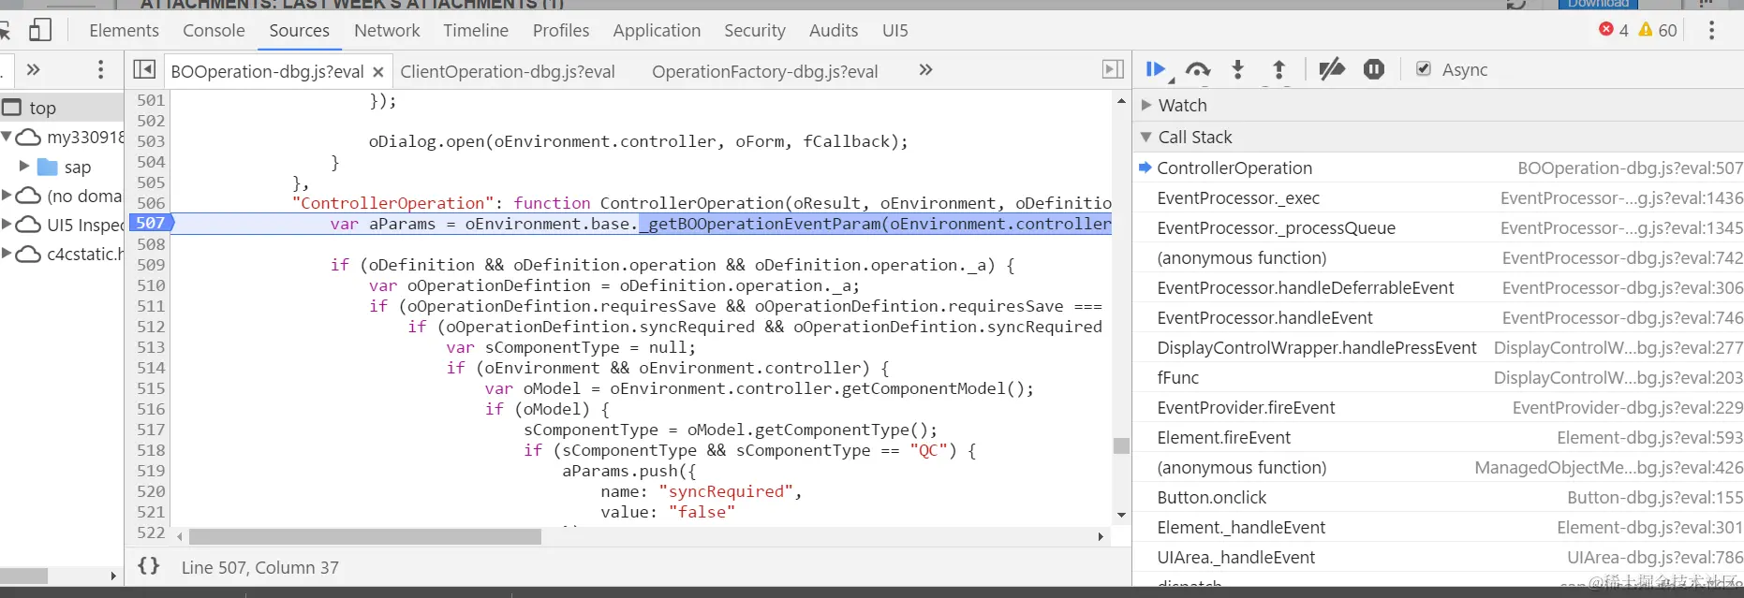Resume script execution
Image resolution: width=1744 pixels, height=598 pixels.
tap(1156, 69)
